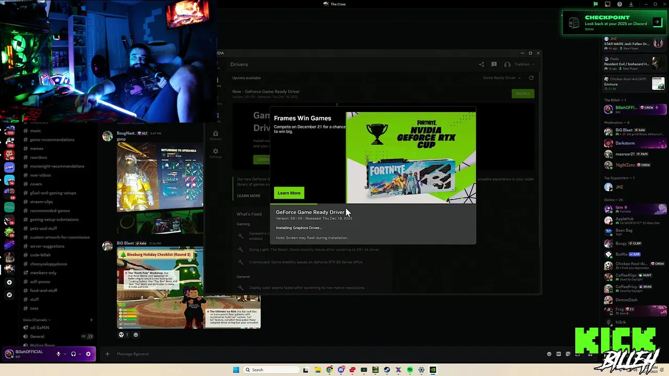
Task: Click BotRix app in the member list
Action: (x=634, y=254)
